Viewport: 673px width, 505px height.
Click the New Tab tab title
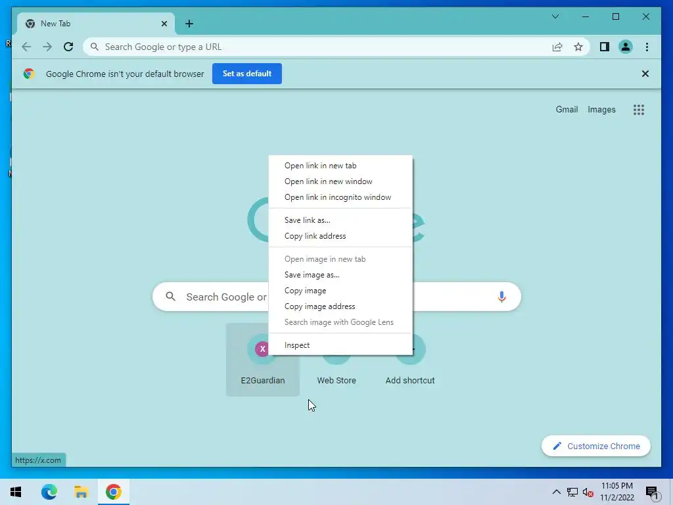point(55,24)
